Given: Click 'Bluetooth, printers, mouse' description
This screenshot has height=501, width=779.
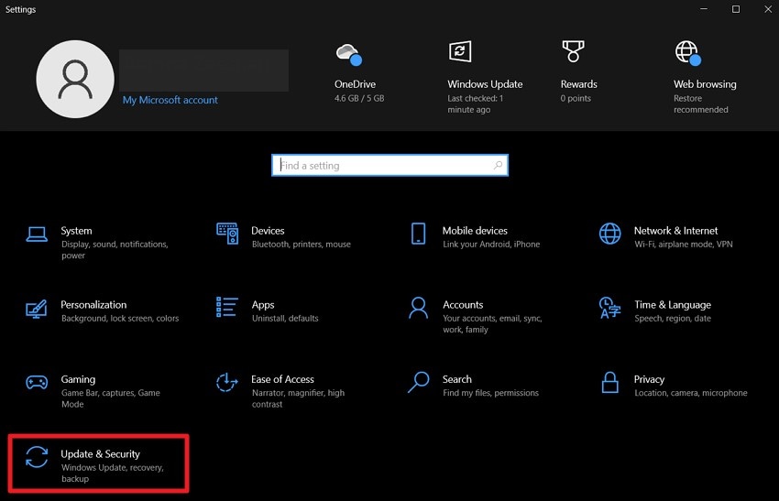Looking at the screenshot, I should [x=302, y=245].
